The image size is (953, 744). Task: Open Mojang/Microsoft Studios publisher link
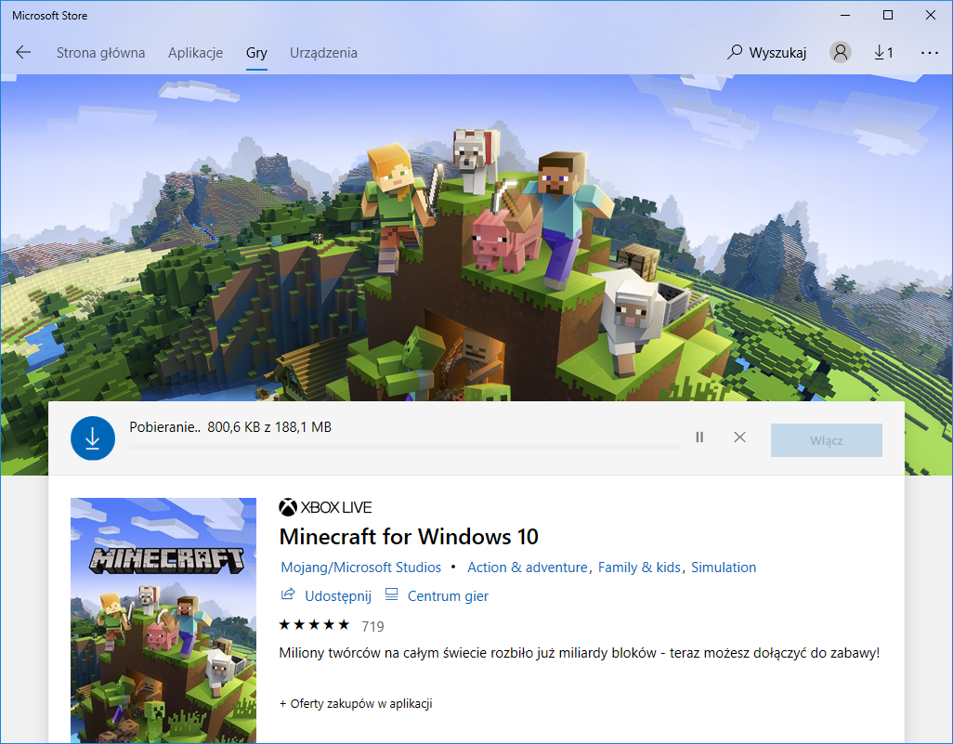coord(361,568)
